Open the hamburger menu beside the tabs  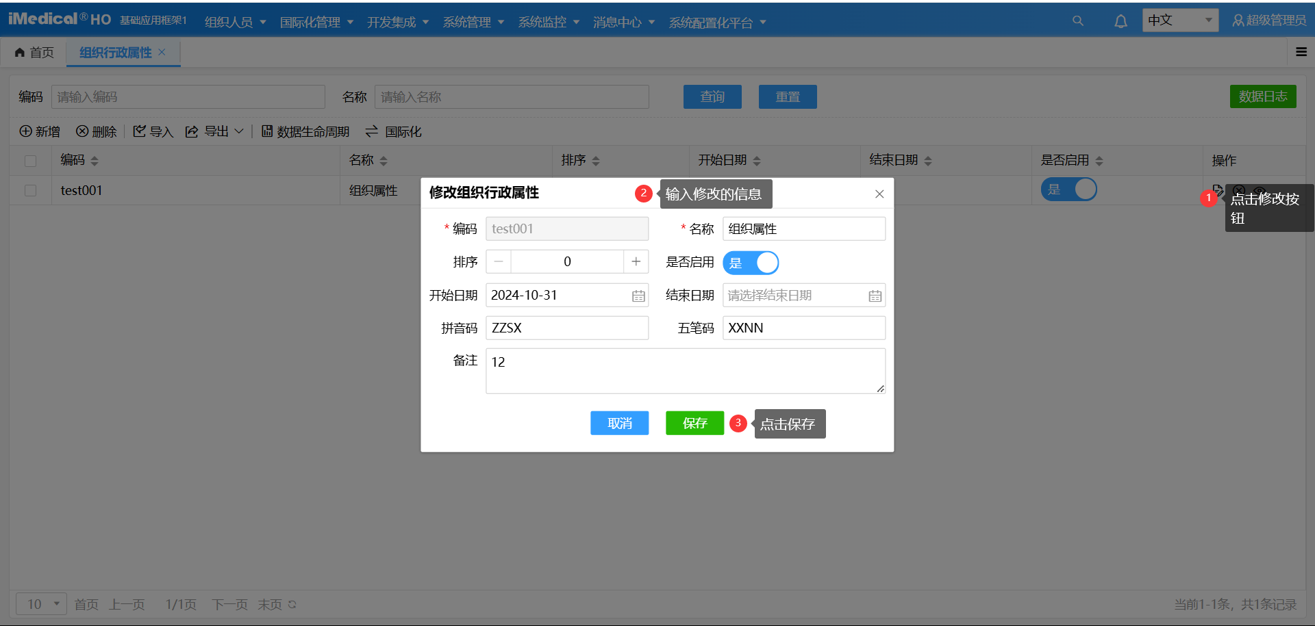(1301, 52)
